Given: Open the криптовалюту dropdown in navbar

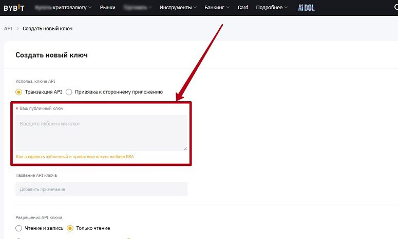Looking at the screenshot, I should click(72, 8).
